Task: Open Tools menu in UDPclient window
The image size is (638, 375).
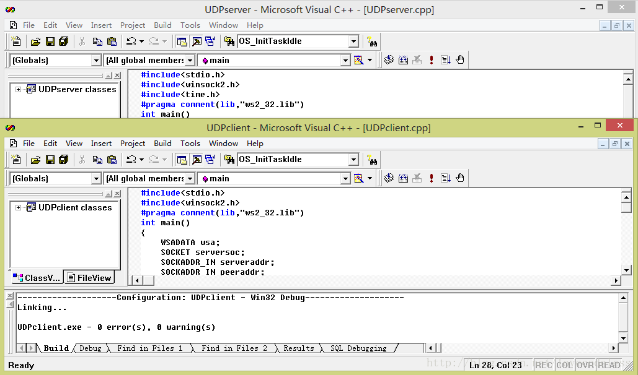Action: click(190, 144)
